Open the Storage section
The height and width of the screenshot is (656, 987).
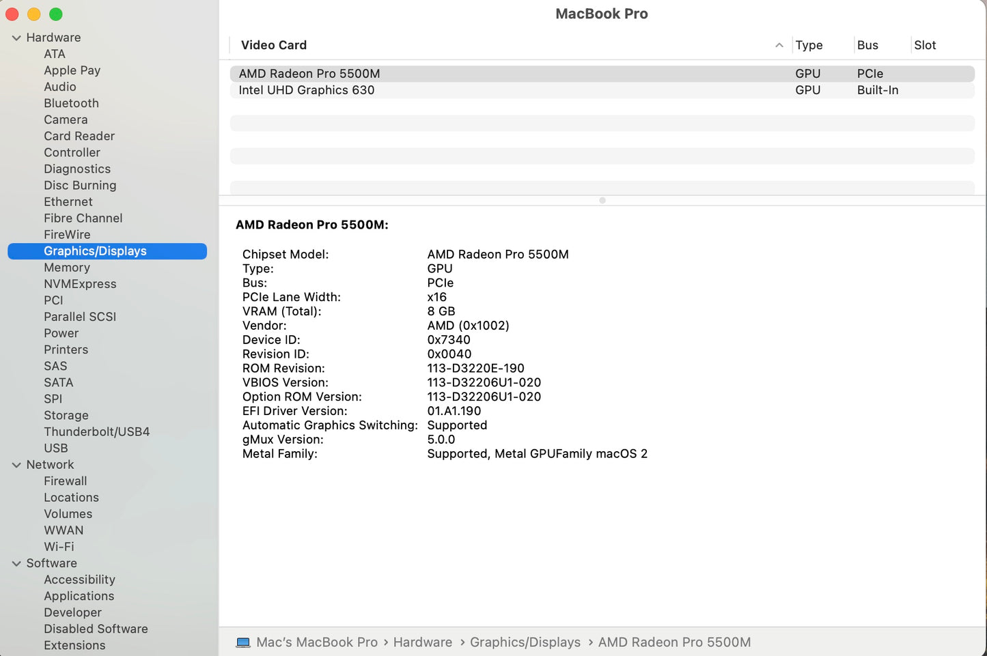point(66,415)
